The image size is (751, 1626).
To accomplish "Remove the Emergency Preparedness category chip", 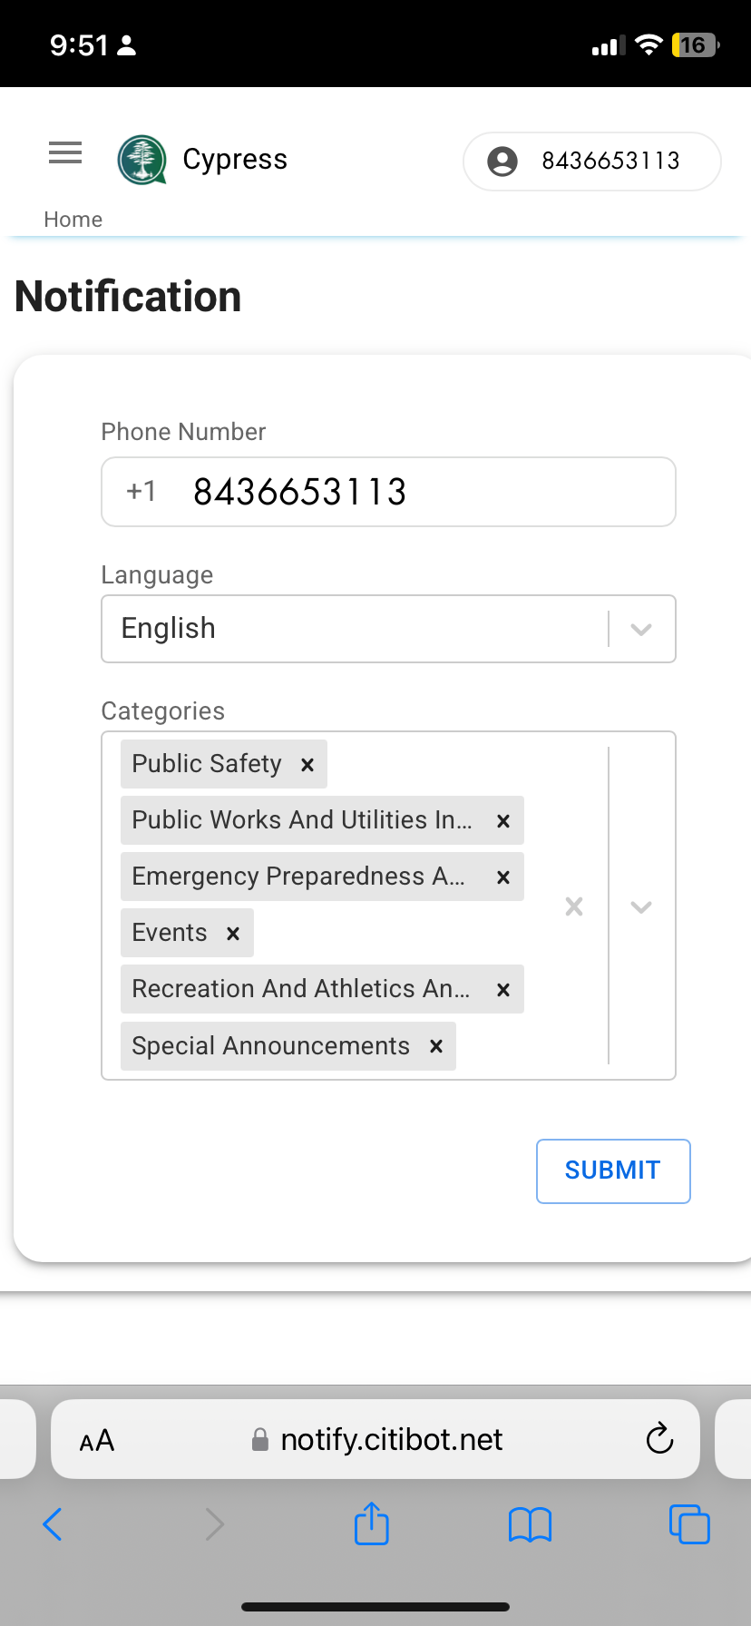I will click(503, 877).
